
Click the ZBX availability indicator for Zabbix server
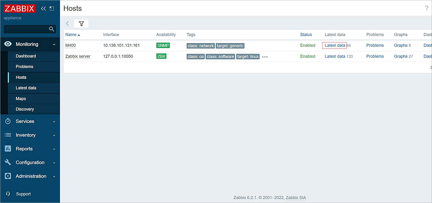point(161,56)
